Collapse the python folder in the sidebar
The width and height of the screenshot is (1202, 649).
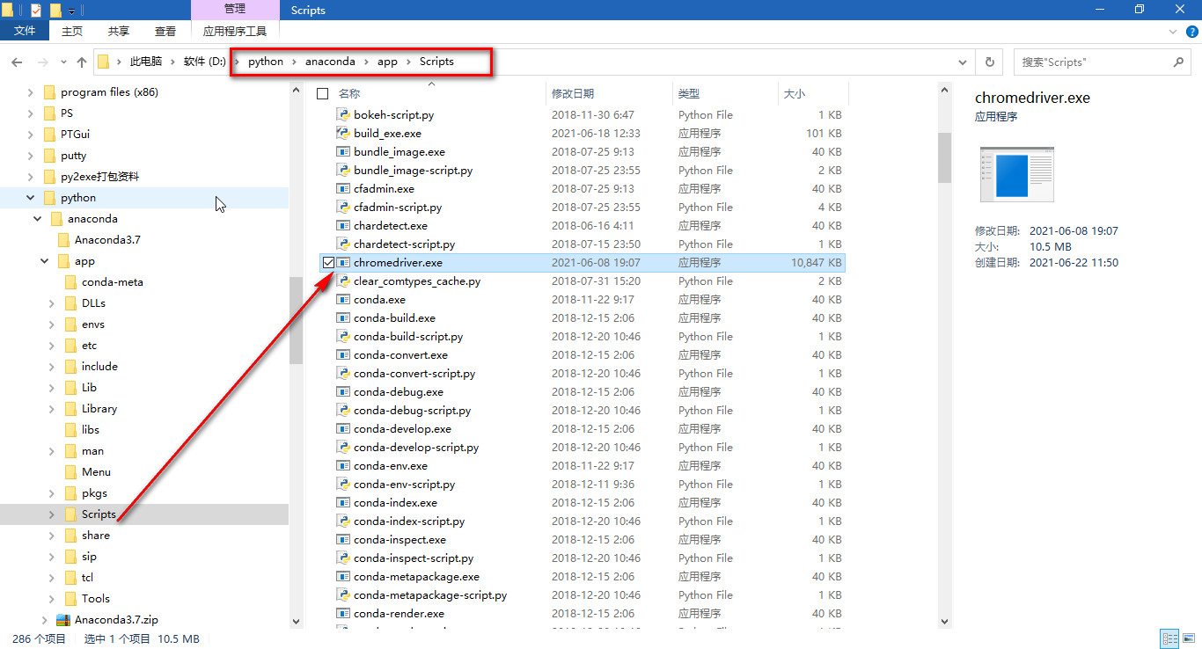pos(30,197)
